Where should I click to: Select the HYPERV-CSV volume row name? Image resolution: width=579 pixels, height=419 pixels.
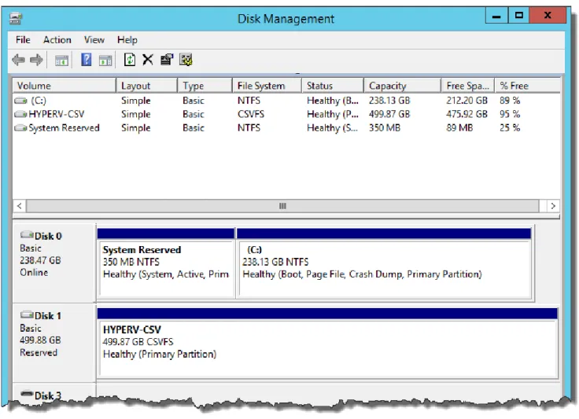pos(57,114)
